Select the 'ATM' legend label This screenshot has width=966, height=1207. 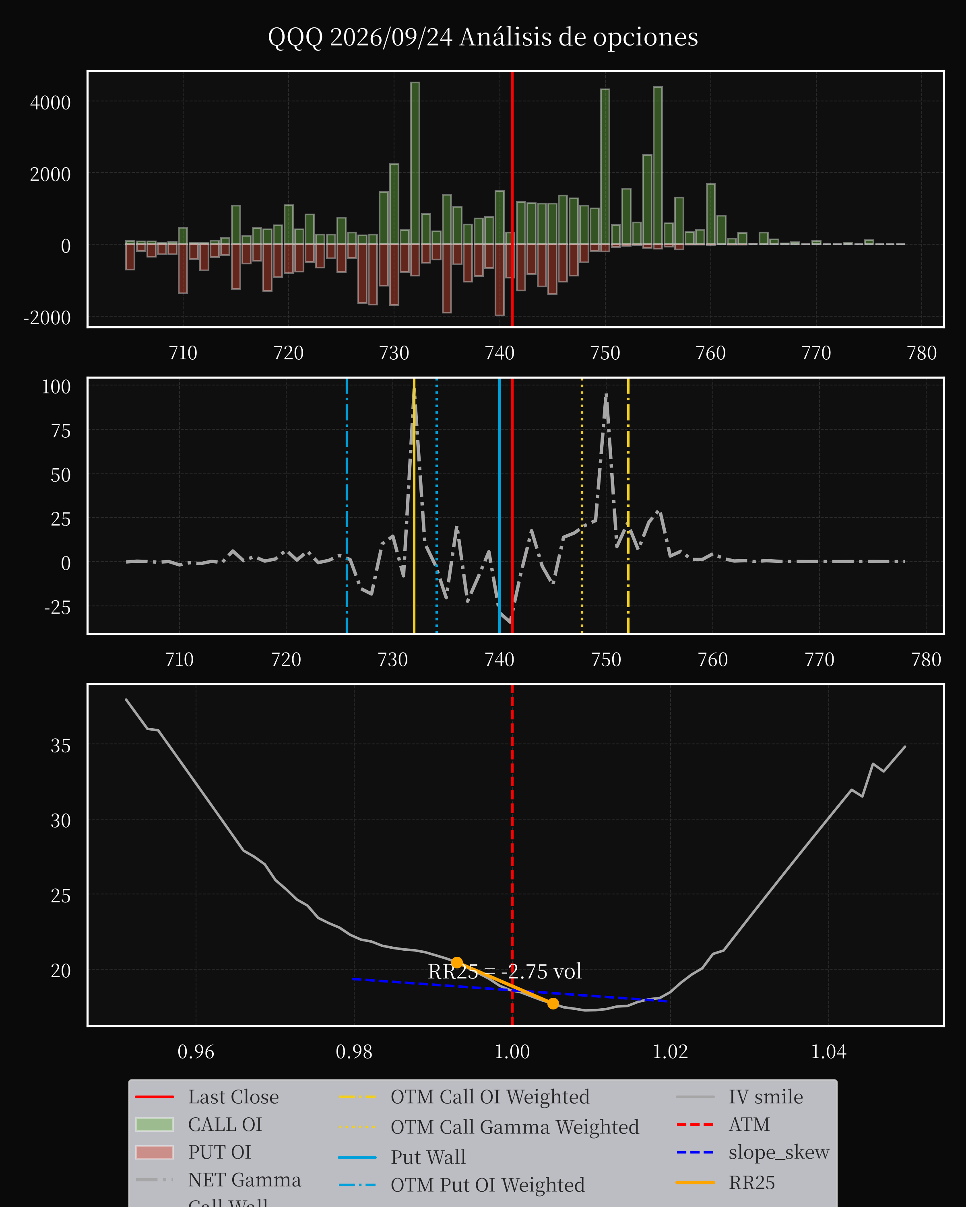[749, 1124]
